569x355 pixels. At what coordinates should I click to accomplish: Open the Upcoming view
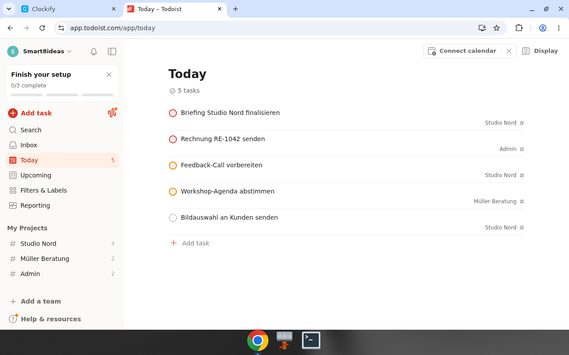point(62,175)
